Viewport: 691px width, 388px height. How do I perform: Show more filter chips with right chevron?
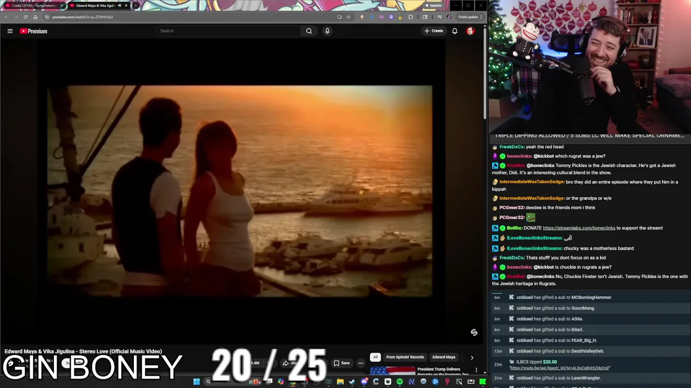pos(472,357)
